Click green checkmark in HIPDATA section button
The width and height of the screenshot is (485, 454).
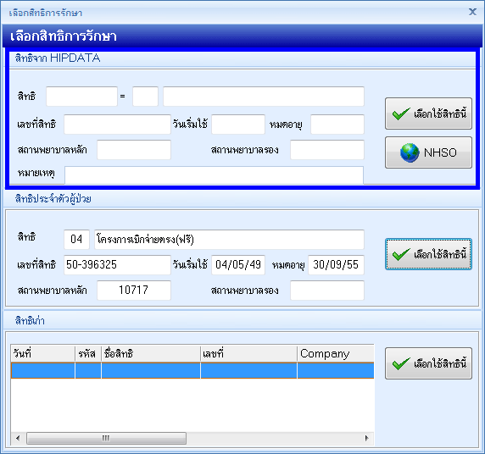coord(428,113)
